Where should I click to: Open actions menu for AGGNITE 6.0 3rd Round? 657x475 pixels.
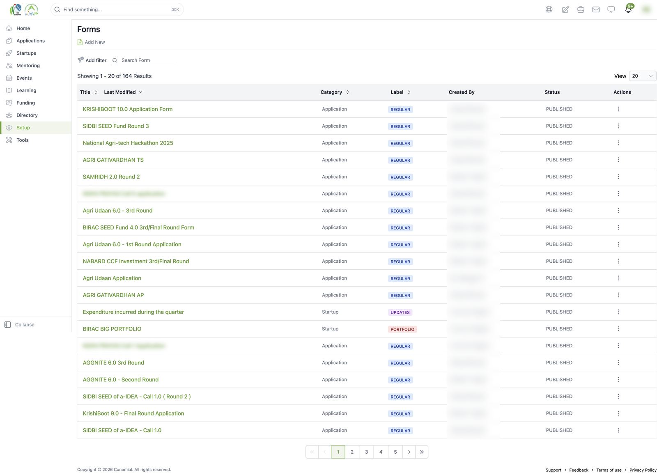(x=618, y=363)
